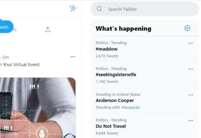Click the search magnifier icon
This screenshot has width=201, height=138.
pos(99,9)
